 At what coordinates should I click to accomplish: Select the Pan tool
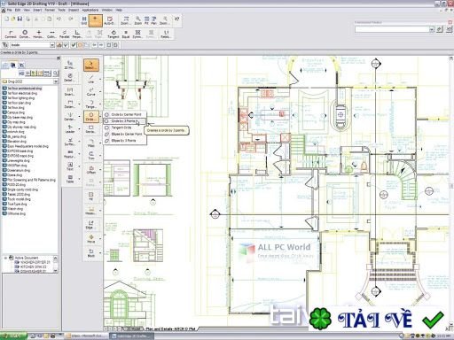click(x=154, y=20)
